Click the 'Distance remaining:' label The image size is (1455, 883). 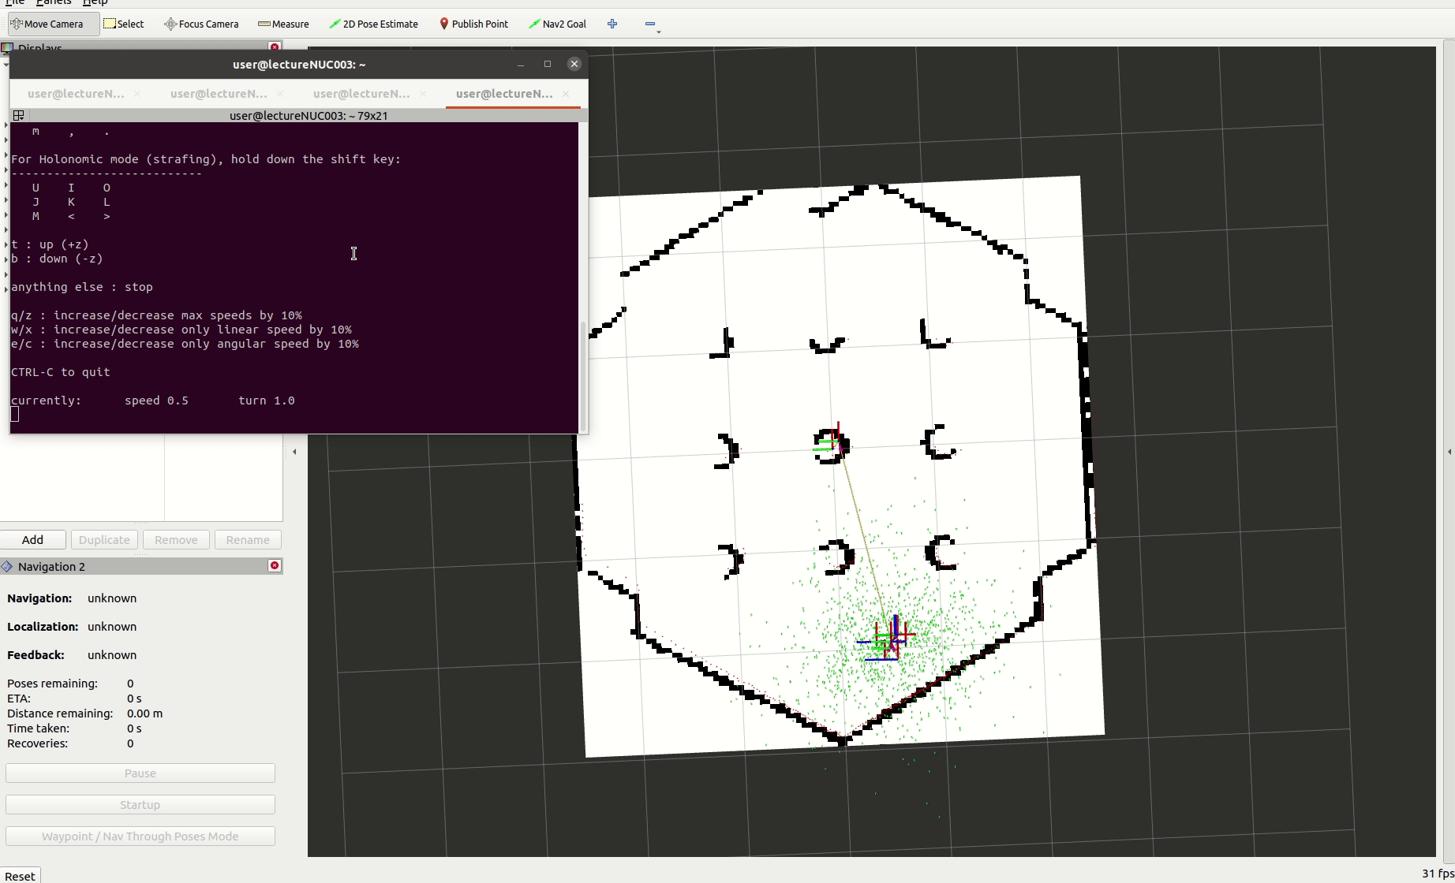(x=60, y=713)
